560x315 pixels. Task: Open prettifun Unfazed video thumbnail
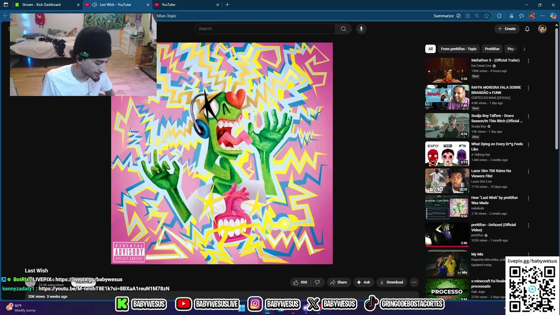[447, 234]
